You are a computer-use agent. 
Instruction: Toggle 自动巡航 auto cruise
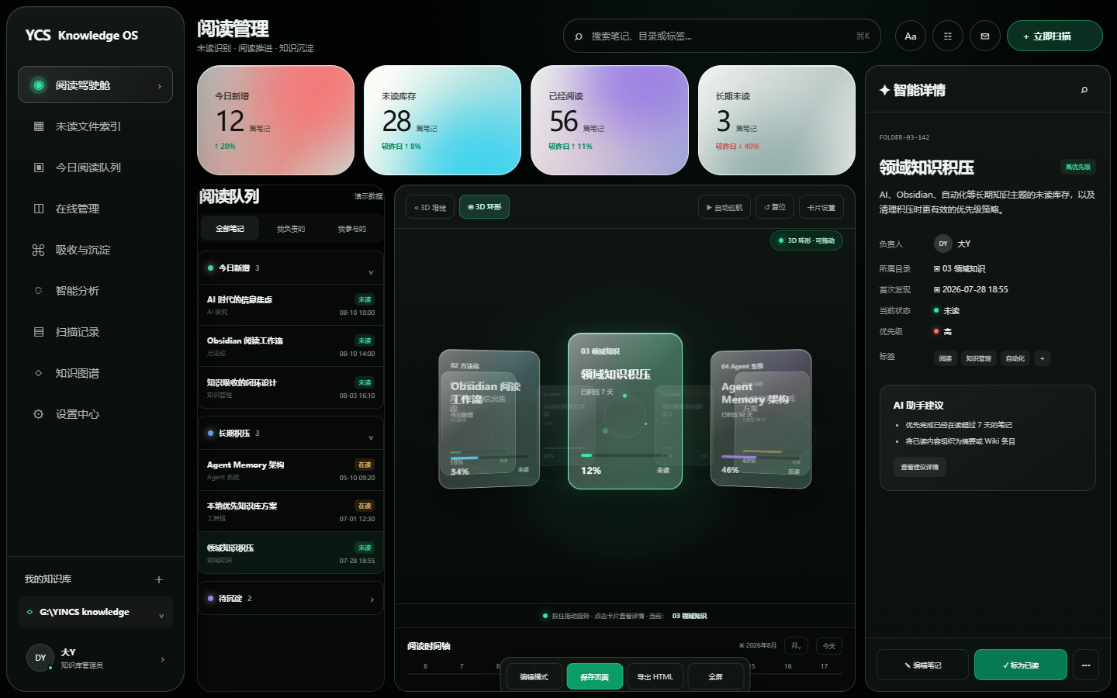click(724, 207)
